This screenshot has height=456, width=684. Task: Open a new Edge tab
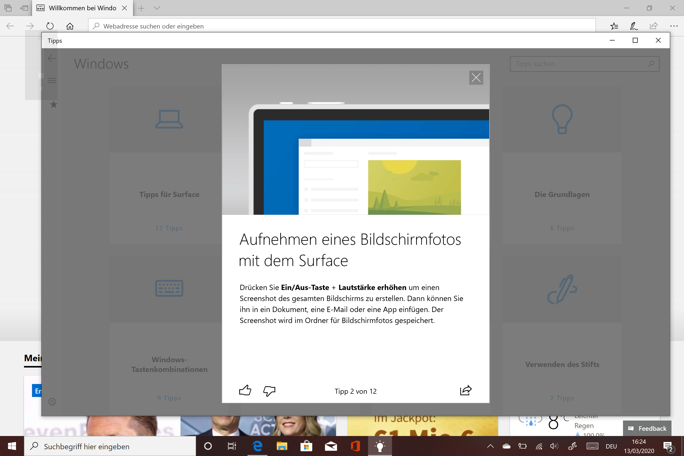[x=141, y=8]
